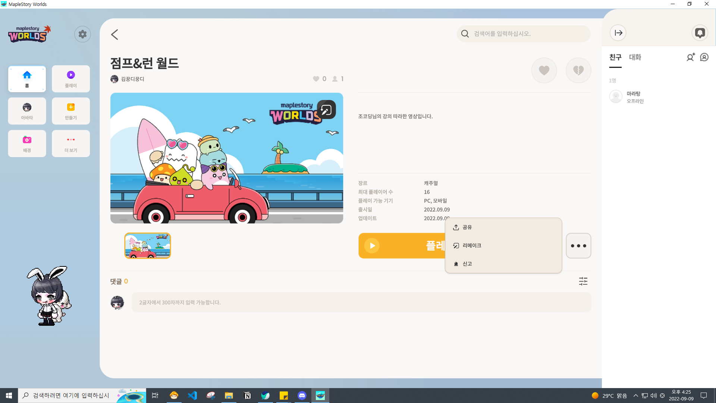
Task: Click the broken heart dislike button
Action: (578, 70)
